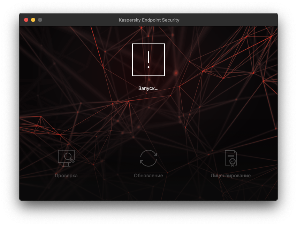Click the gray disabled zoom button
This screenshot has height=226, width=297.
(x=40, y=20)
